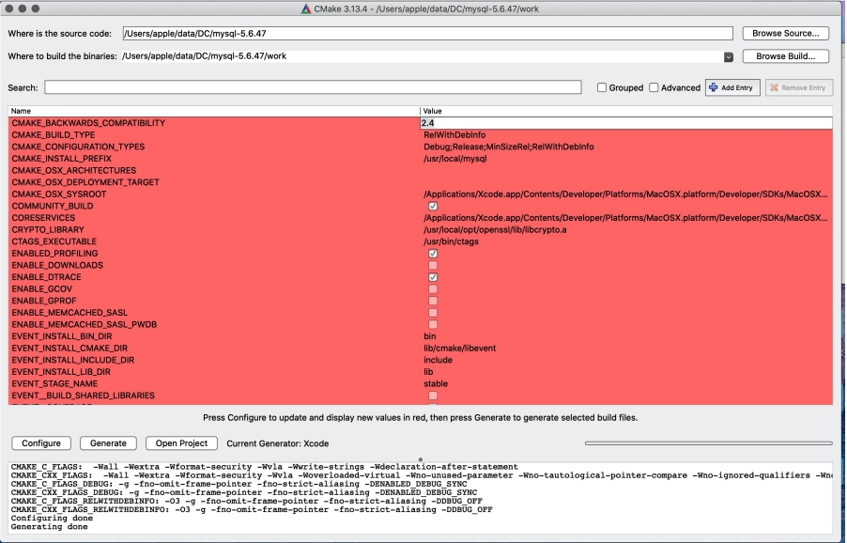Check ENABLE_MEMCACHED_SASL checkbox
This screenshot has height=543, width=847.
[433, 313]
